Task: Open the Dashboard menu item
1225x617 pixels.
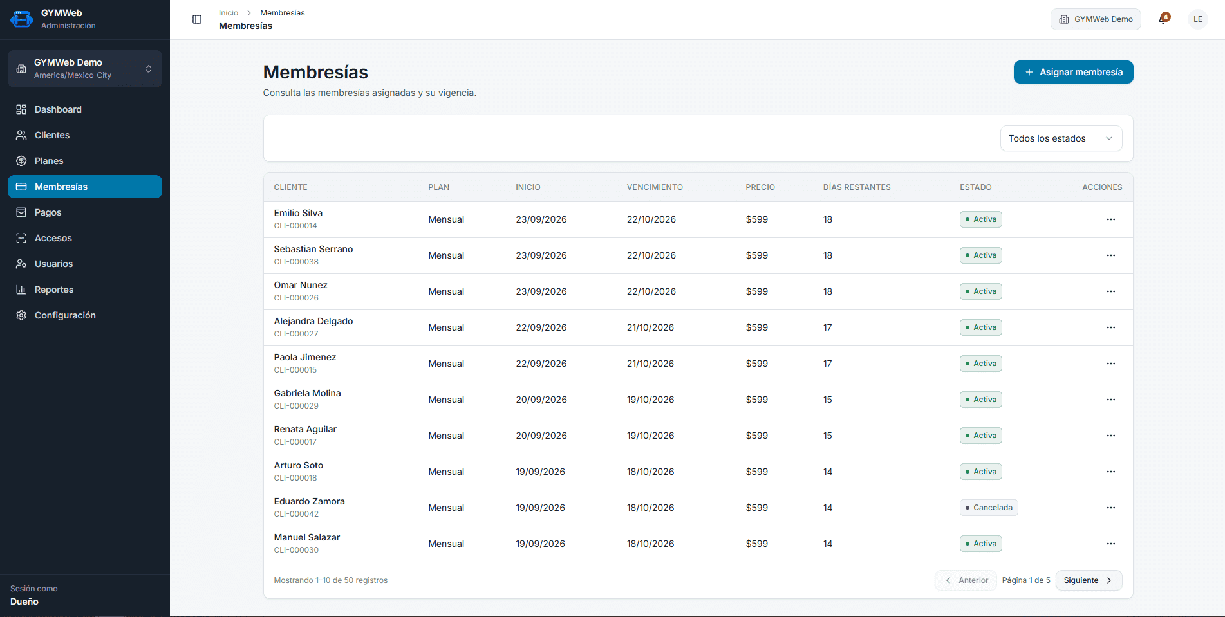Action: pyautogui.click(x=85, y=109)
